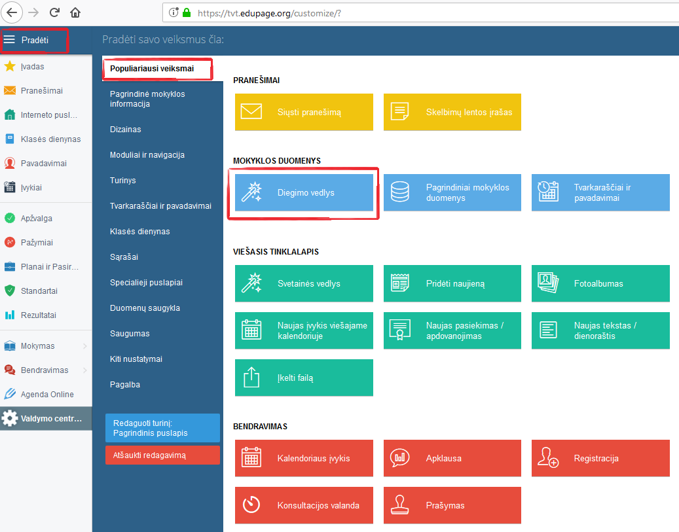The height and width of the screenshot is (532, 679).
Task: Click the Agenda Online feather icon
Action: 10,394
